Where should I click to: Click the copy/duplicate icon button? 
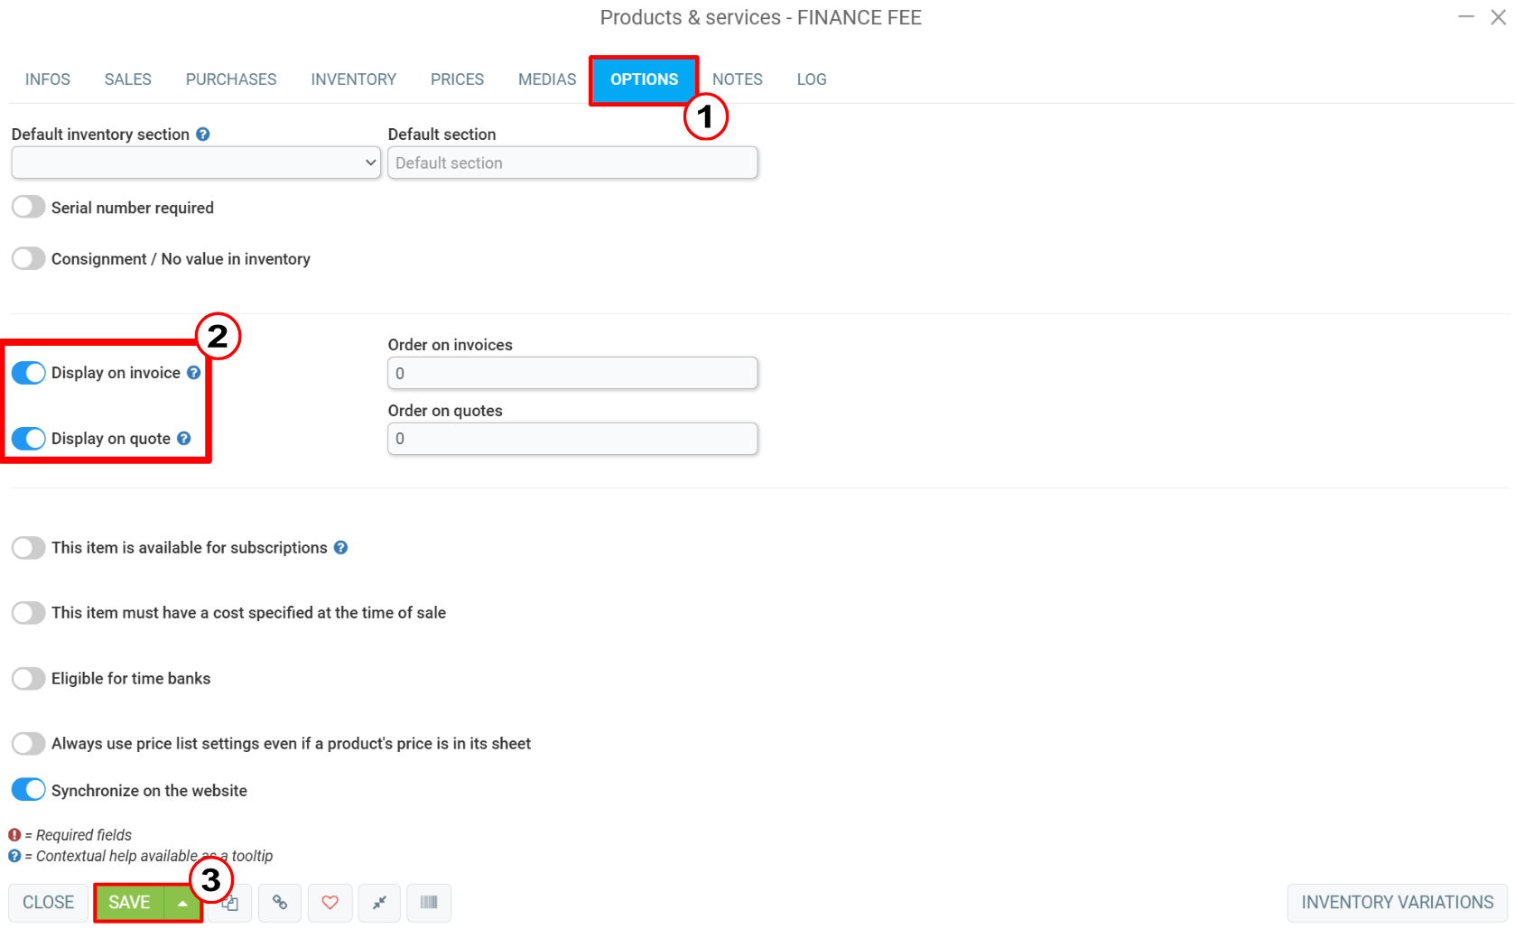pos(230,902)
